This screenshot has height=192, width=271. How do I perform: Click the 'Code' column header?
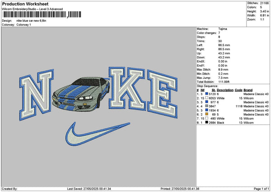(x=238, y=90)
